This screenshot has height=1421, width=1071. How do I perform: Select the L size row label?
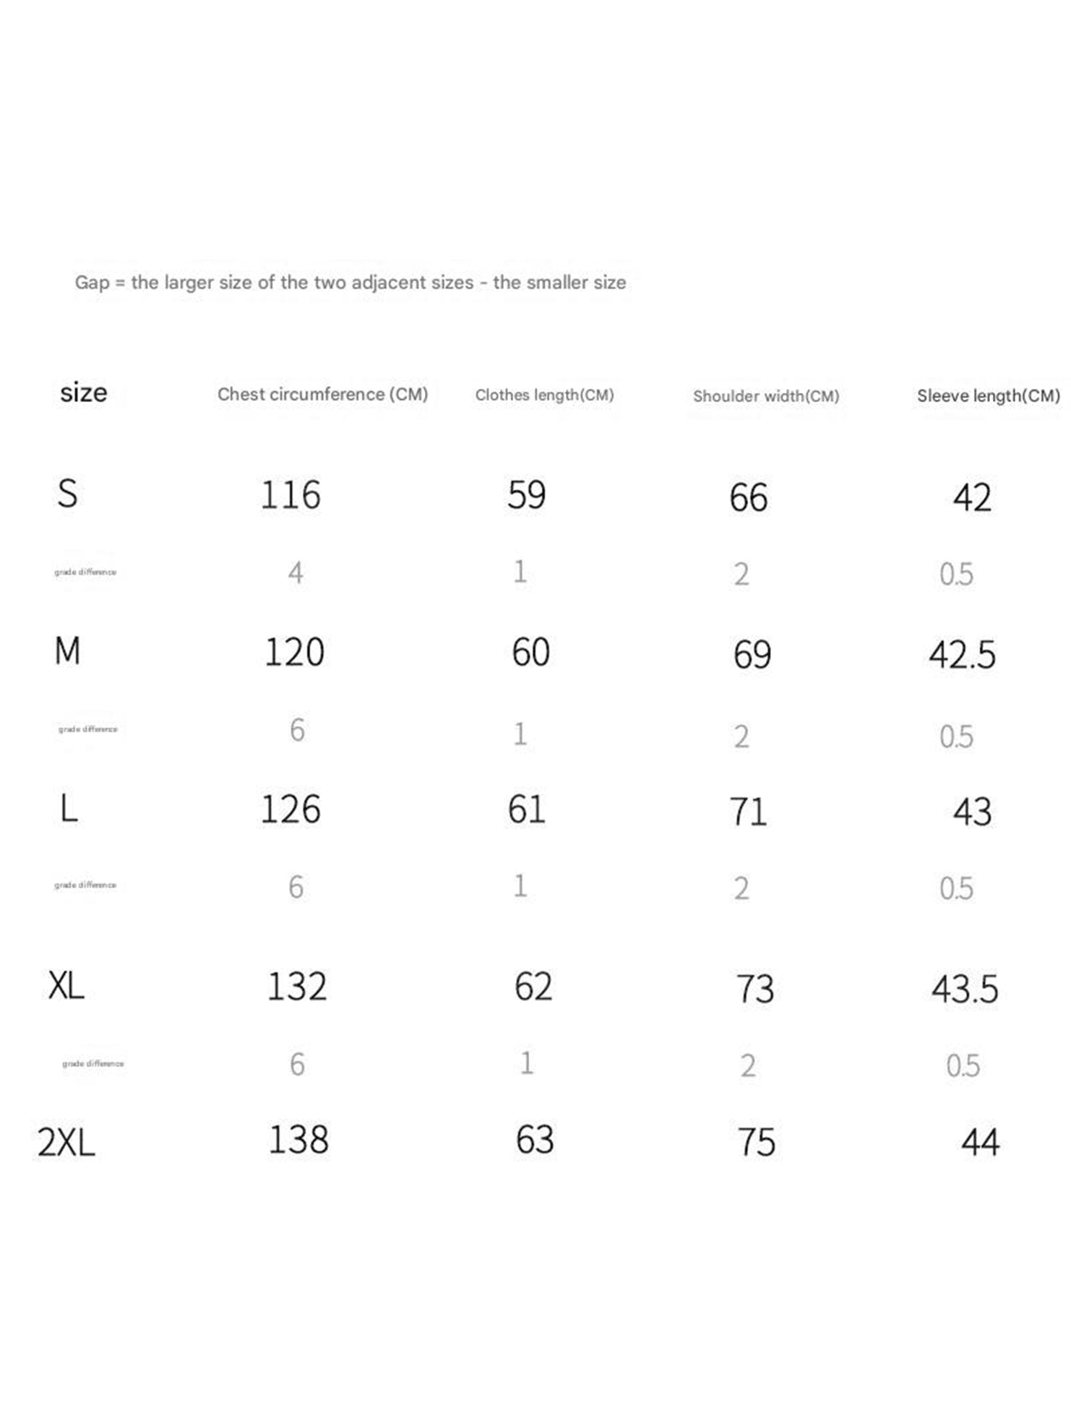coord(69,808)
